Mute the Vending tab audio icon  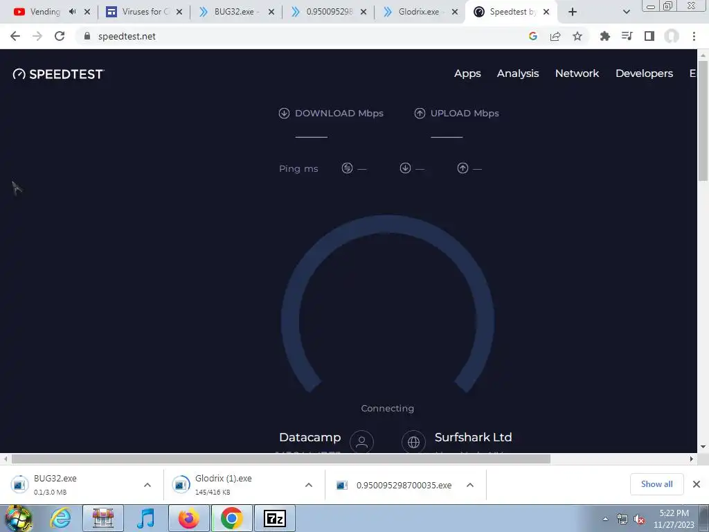[72, 12]
